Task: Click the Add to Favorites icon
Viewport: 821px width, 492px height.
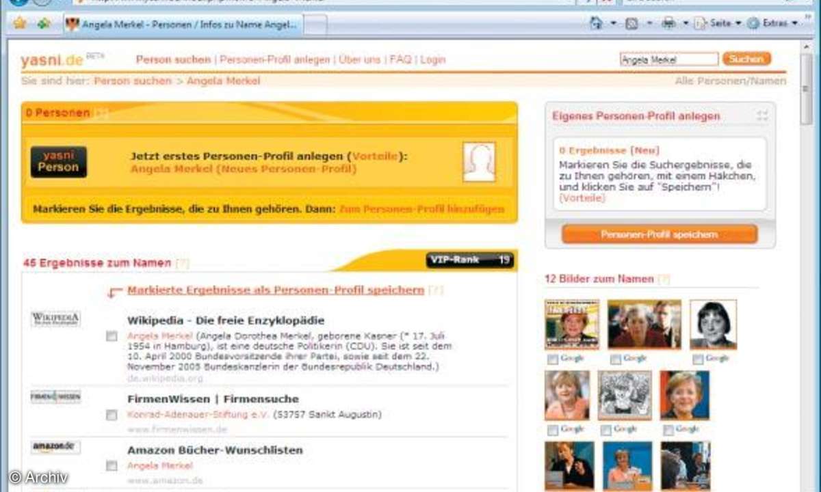Action: coord(43,23)
